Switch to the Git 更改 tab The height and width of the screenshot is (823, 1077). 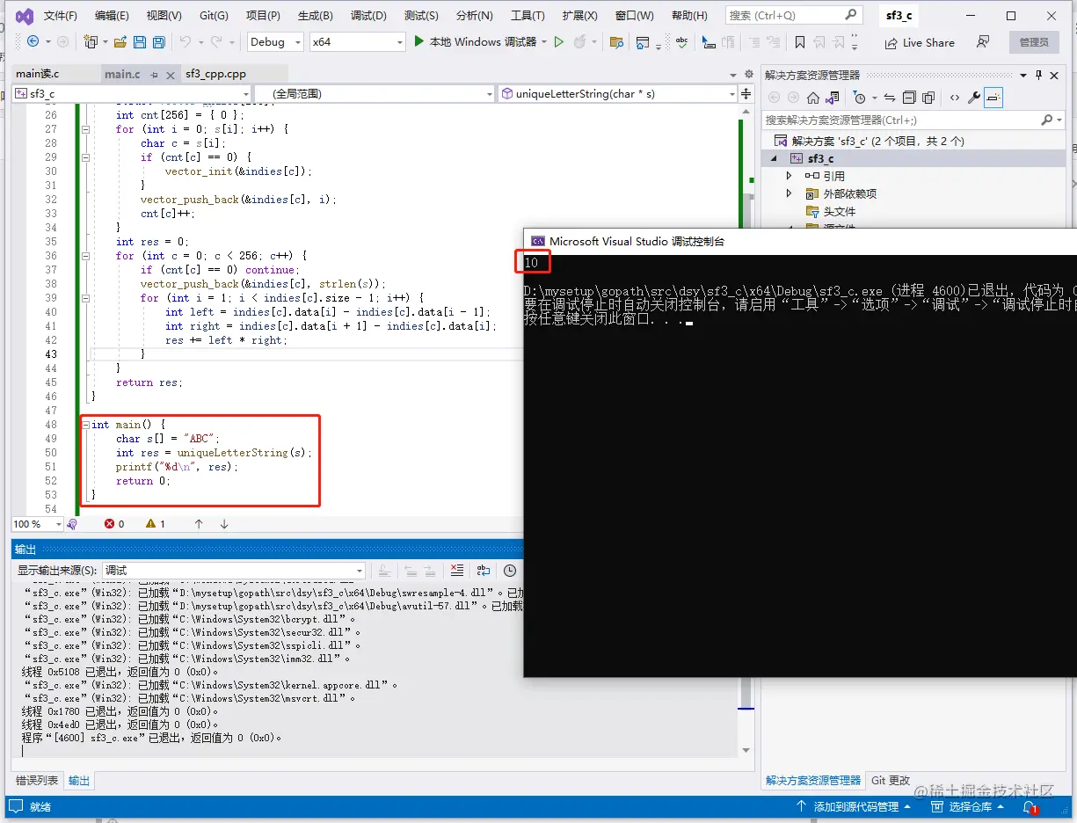(x=891, y=781)
